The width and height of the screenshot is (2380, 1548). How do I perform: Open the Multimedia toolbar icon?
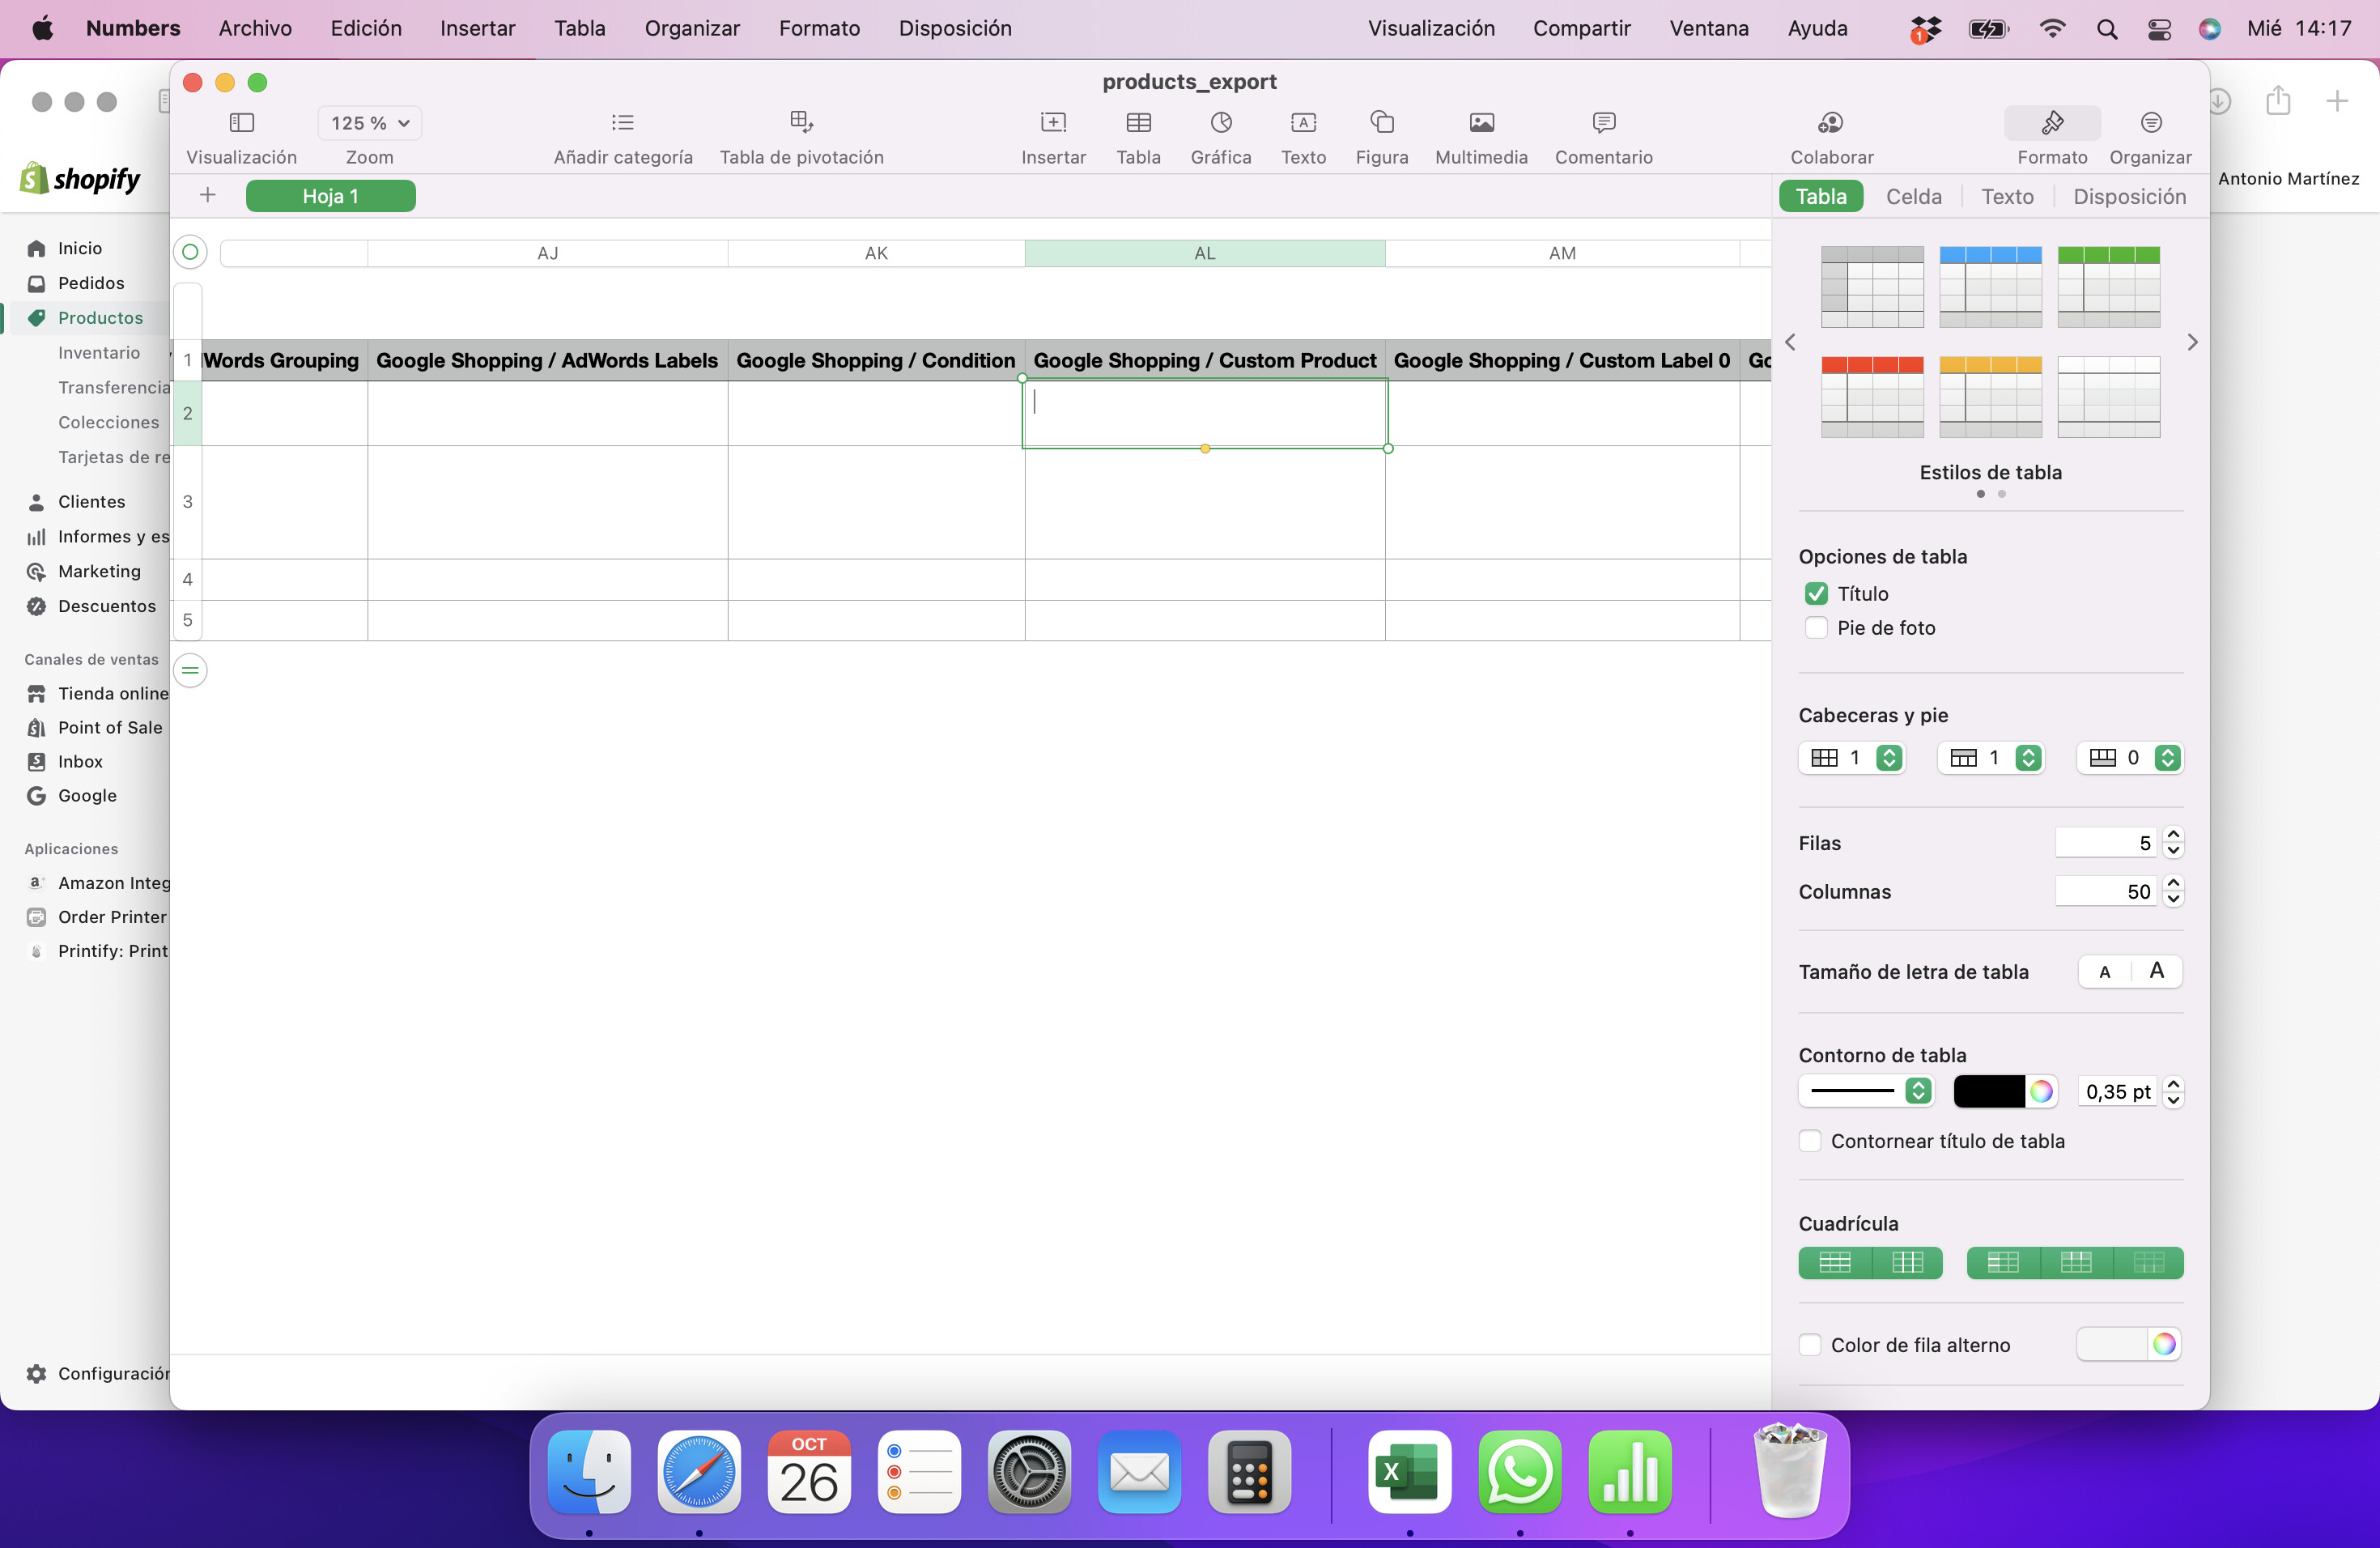[1481, 123]
